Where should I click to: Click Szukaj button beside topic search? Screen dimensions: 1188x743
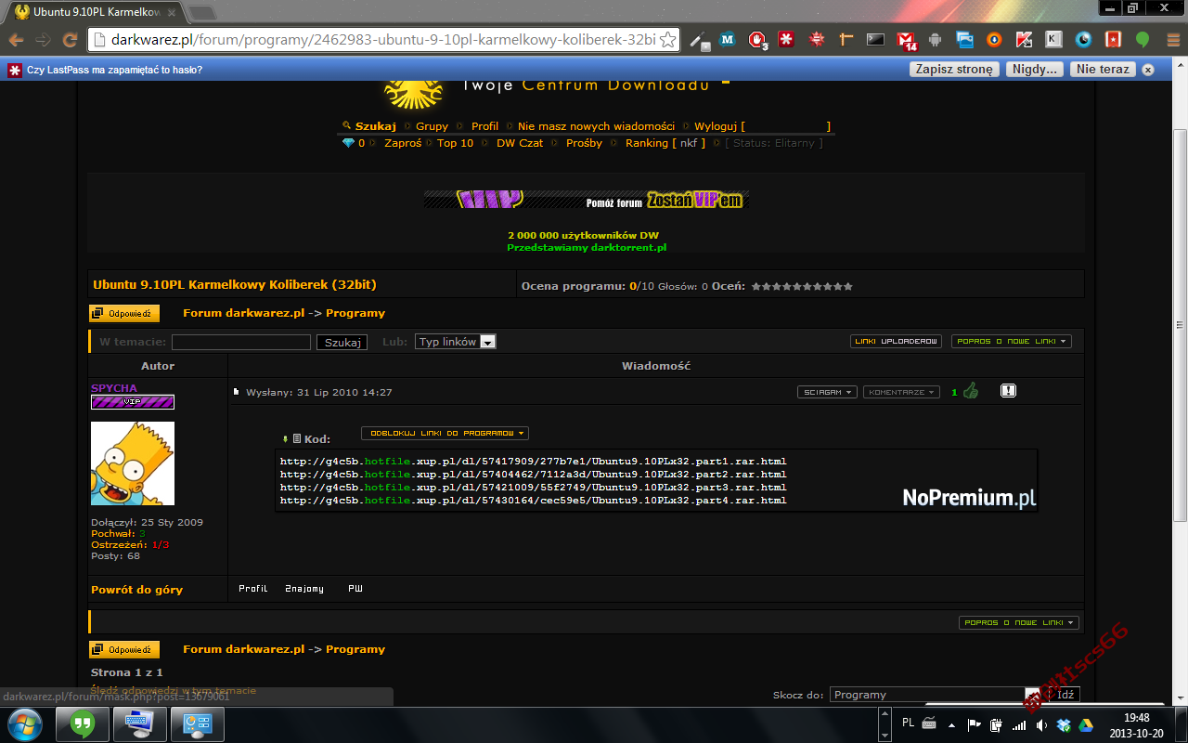coord(342,342)
